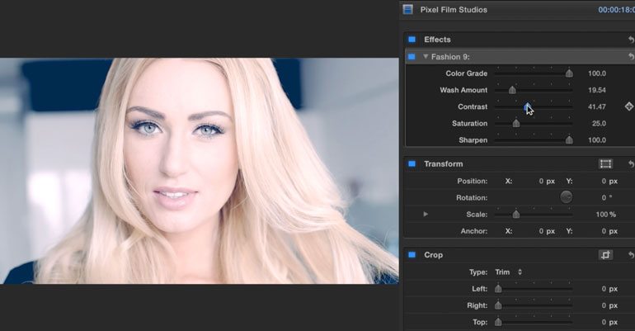
Task: Click the Effects section heading
Action: [x=437, y=40]
